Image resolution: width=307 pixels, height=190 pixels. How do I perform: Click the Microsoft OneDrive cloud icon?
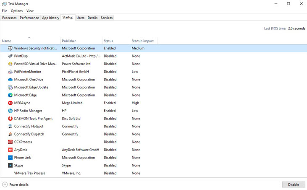point(10,80)
